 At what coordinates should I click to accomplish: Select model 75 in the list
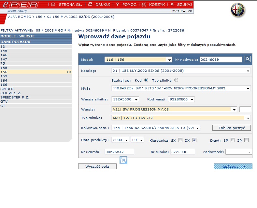click(x=36, y=64)
